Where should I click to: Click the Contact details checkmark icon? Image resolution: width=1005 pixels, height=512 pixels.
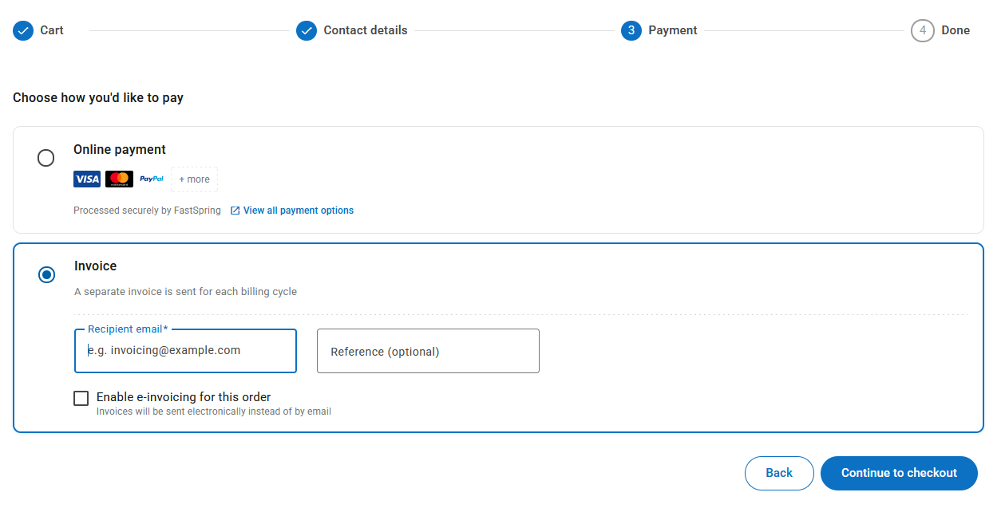(307, 30)
